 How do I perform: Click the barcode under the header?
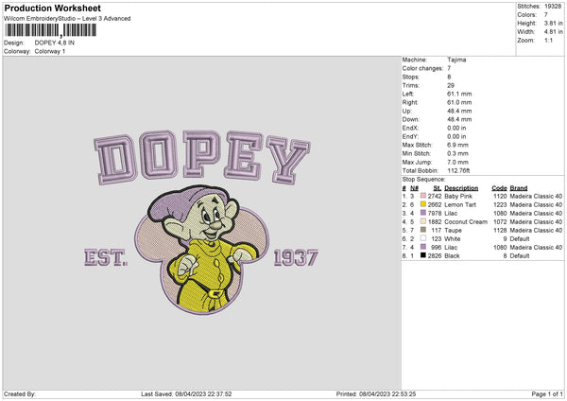[51, 30]
